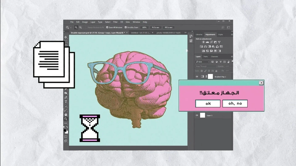This screenshot has height=166, width=296.
Task: Add a Levels adjustment
Action: point(207,42)
